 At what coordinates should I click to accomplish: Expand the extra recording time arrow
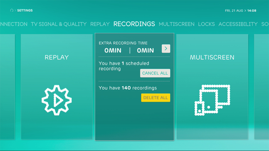point(166,49)
